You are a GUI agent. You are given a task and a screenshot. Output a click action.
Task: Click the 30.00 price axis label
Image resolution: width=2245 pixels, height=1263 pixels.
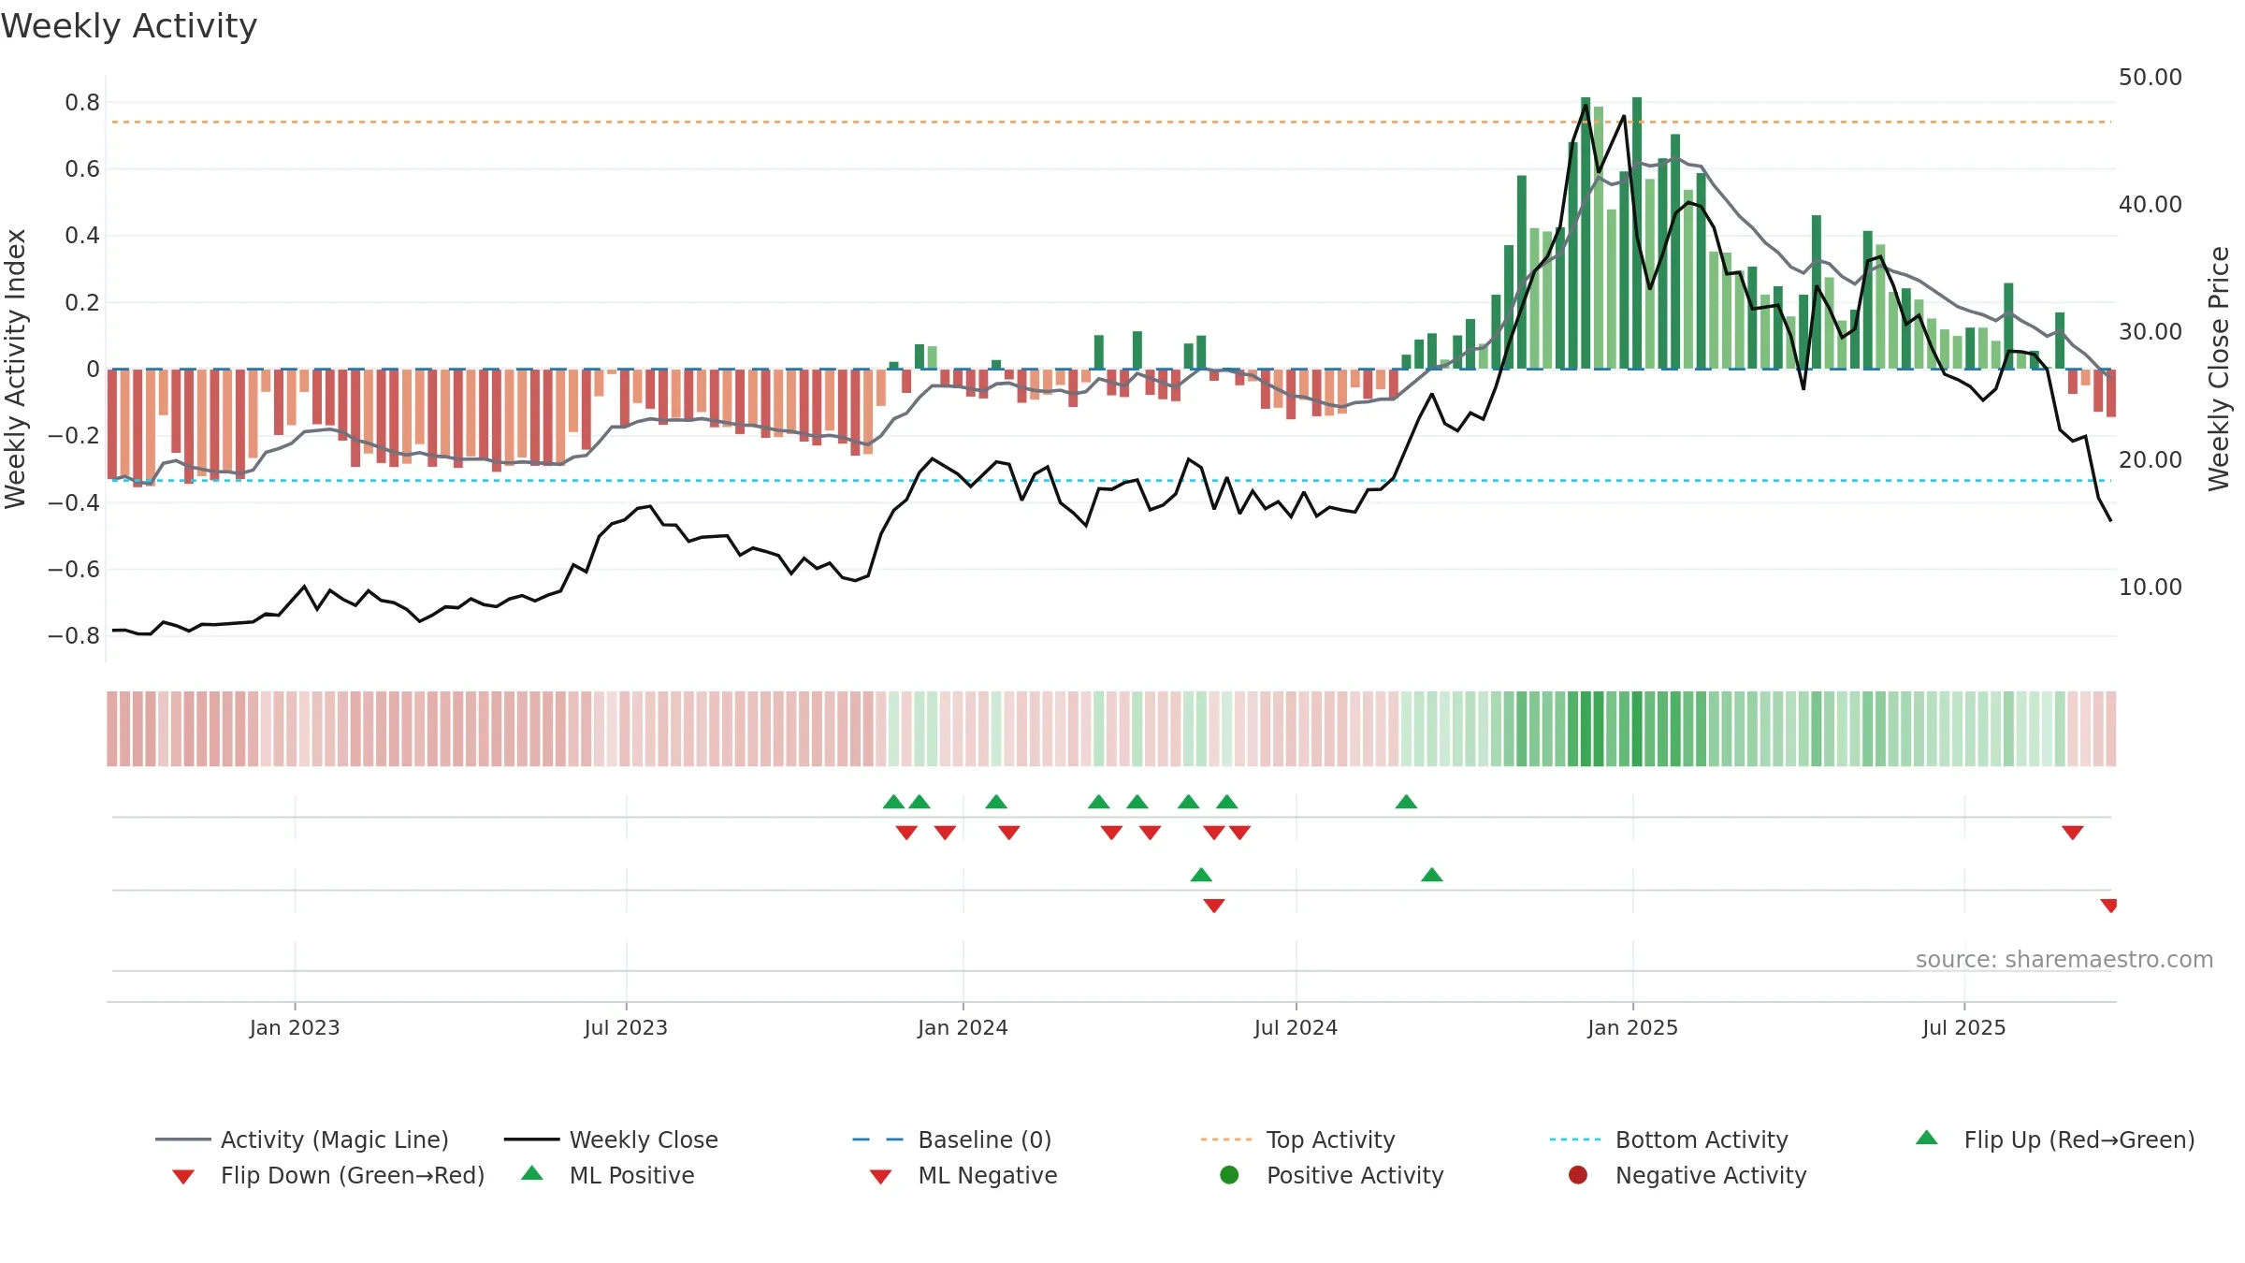point(2150,332)
